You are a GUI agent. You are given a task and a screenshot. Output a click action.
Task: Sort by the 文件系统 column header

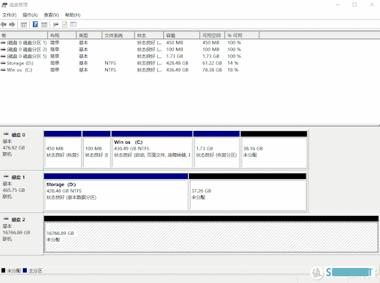click(118, 35)
